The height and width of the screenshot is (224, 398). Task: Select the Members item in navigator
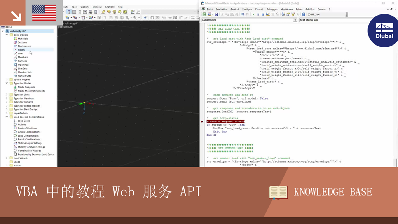[23, 57]
